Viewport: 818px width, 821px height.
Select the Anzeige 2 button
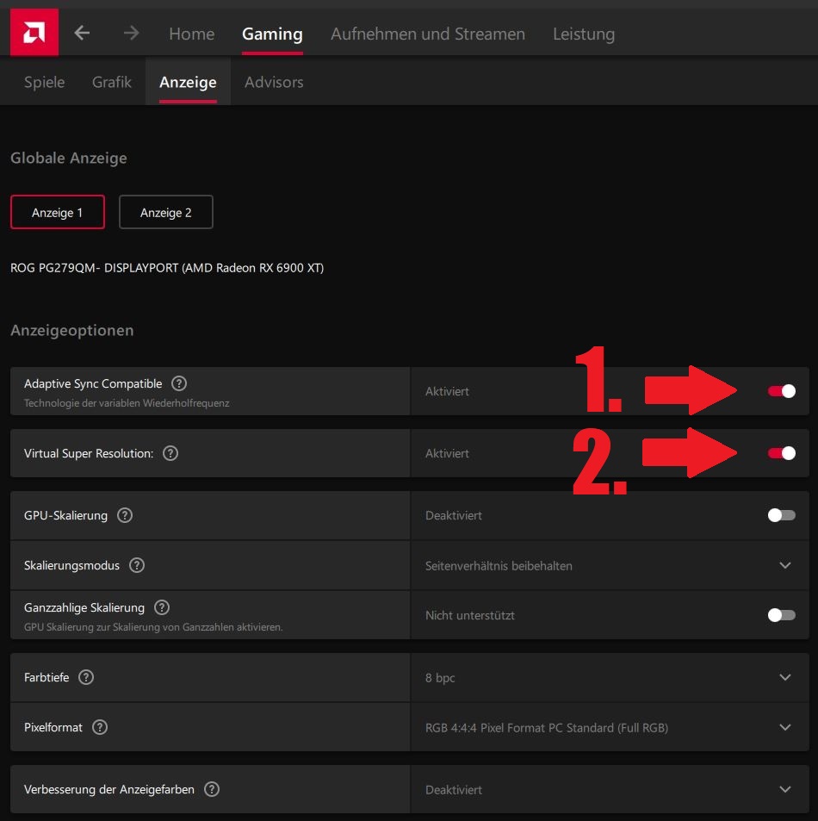point(166,212)
